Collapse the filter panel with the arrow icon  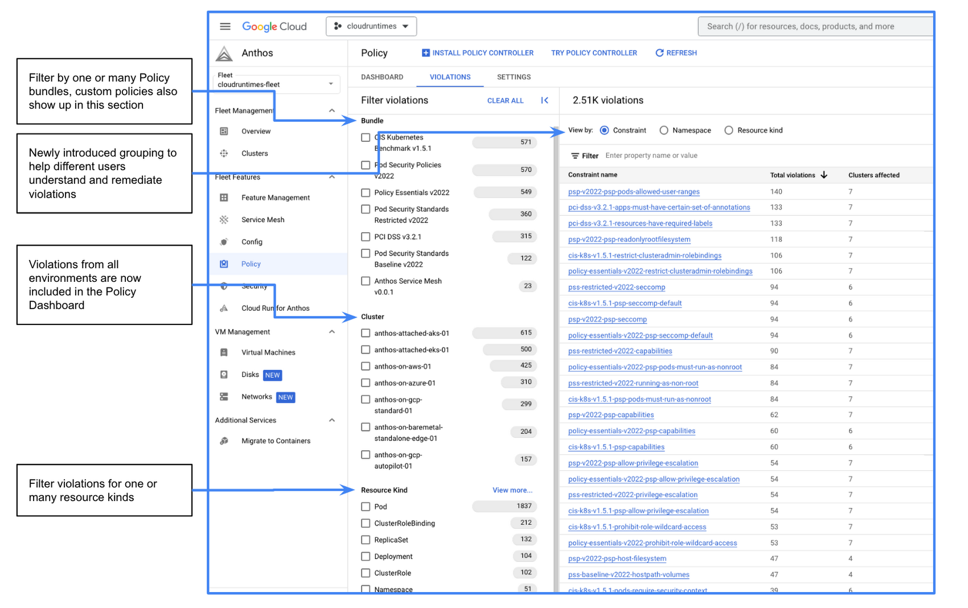[544, 100]
